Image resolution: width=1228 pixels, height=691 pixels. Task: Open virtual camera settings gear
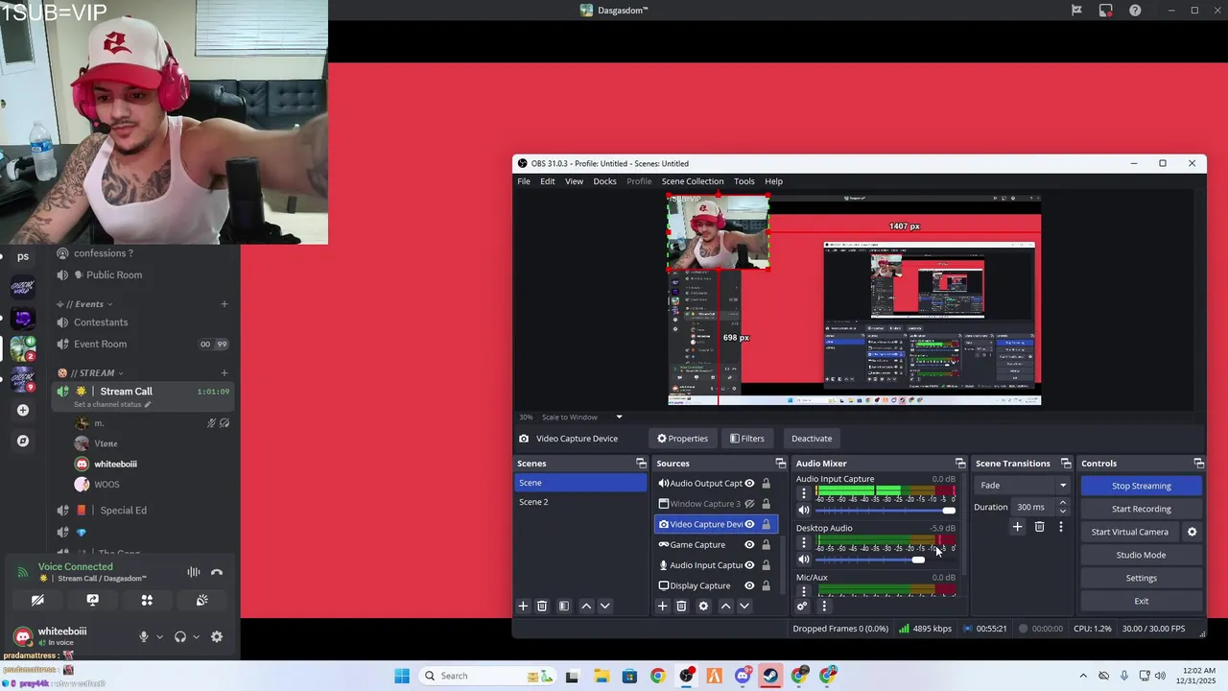click(1193, 532)
